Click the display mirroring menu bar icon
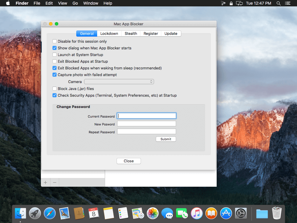297x223 pixels. [x=239, y=3]
